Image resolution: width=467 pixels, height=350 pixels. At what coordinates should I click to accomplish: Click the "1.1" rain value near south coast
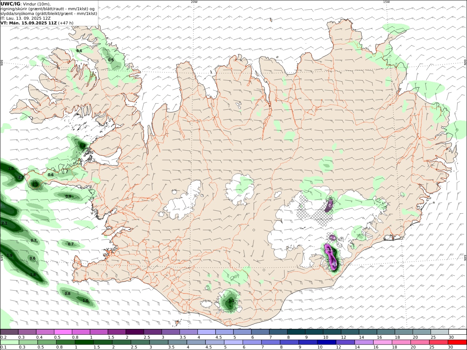[231, 301]
